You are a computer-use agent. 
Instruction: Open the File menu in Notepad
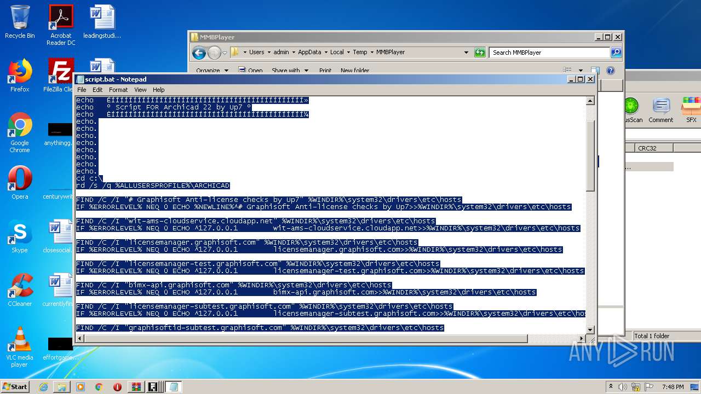(82, 90)
